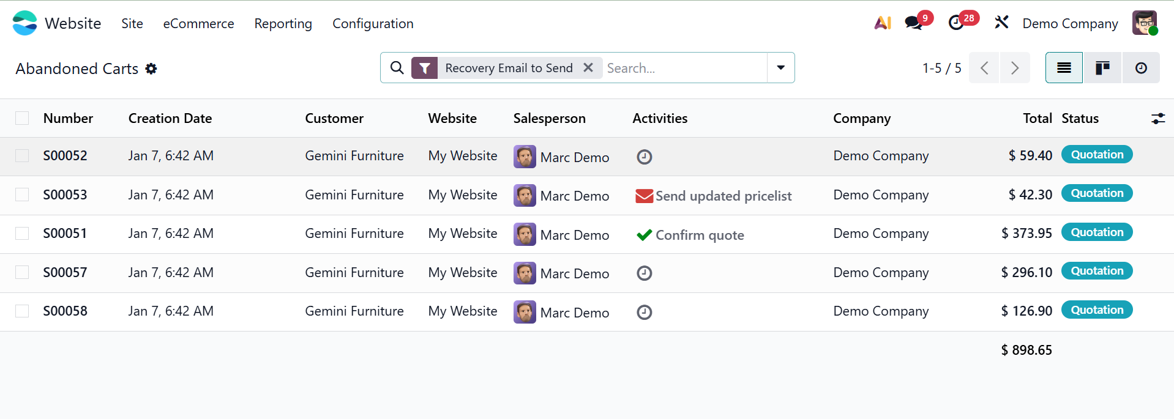The height and width of the screenshot is (419, 1174).
Task: Open the conversations messages icon
Action: tap(914, 23)
